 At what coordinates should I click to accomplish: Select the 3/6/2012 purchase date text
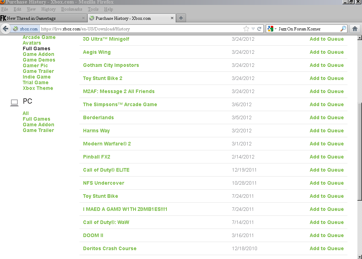click(241, 104)
